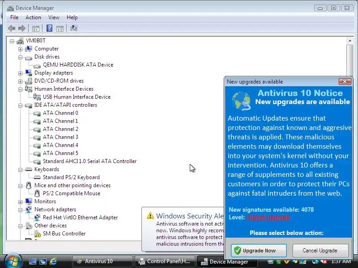This screenshot has height=268, width=358.
Task: Toggle the console tree toolbar icon
Action: [36, 29]
